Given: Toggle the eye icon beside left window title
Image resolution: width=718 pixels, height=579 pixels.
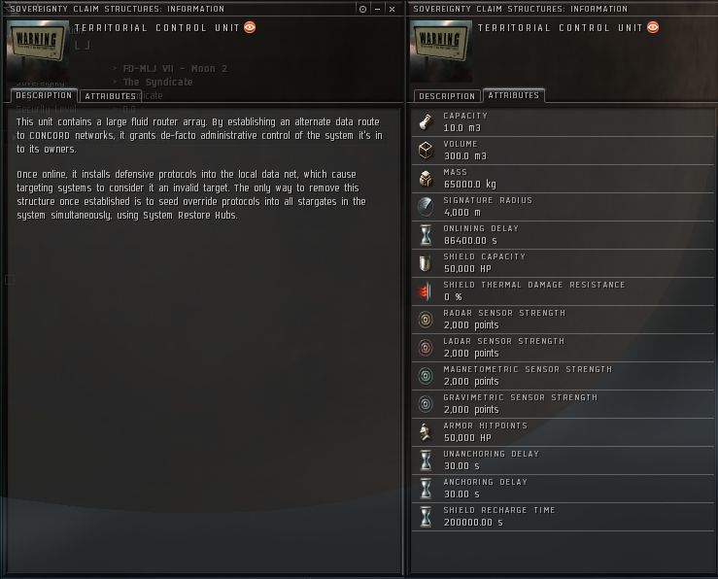Looking at the screenshot, I should 250,27.
